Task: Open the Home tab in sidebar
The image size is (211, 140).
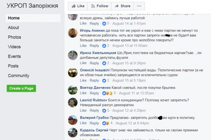Action: pos(14,18)
